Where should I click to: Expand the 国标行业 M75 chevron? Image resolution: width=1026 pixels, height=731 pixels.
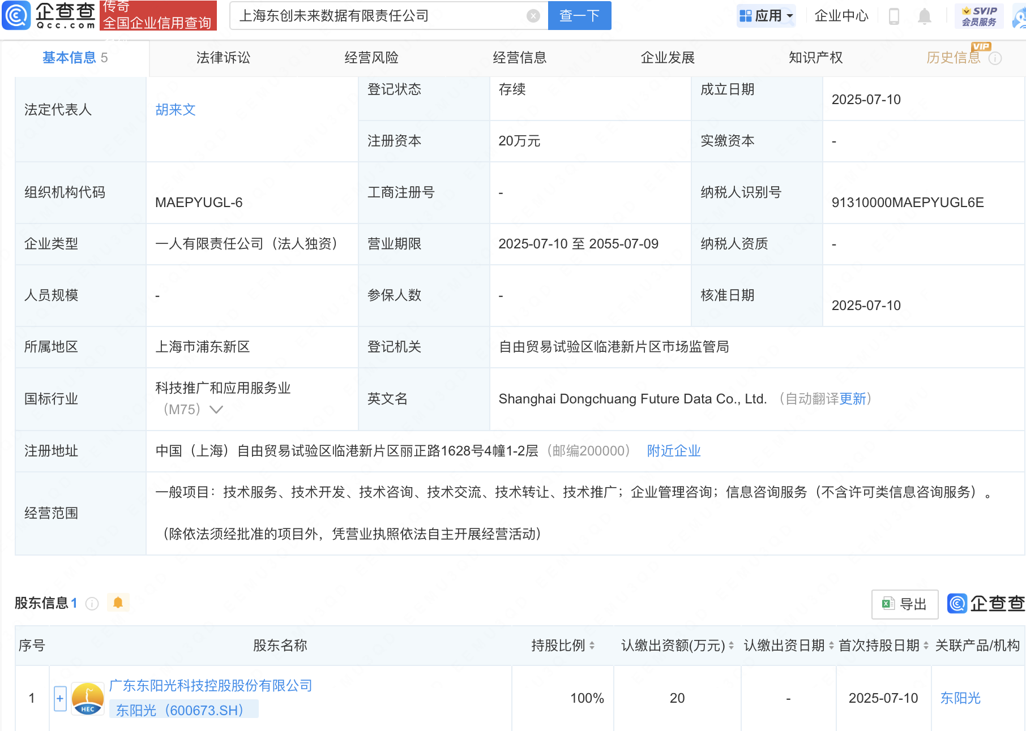[216, 409]
